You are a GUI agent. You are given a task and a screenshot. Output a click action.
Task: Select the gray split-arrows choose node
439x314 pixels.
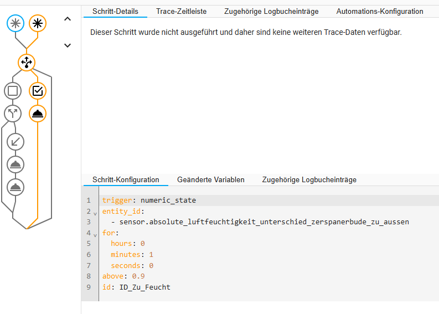13,114
